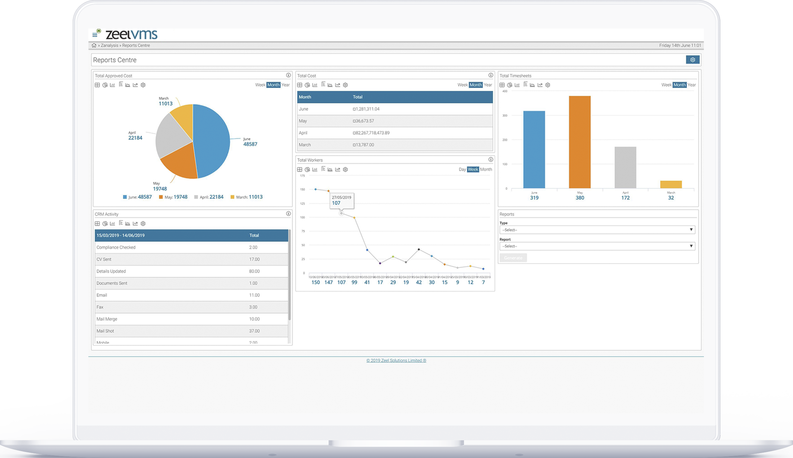Open 2019 Zeel Solutions Limited footer link
The height and width of the screenshot is (458, 793).
point(396,361)
